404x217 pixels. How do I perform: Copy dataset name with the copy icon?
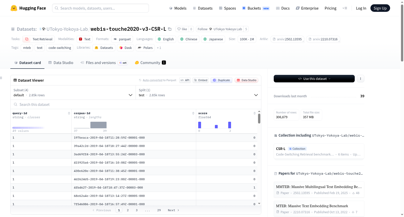(x=170, y=29)
